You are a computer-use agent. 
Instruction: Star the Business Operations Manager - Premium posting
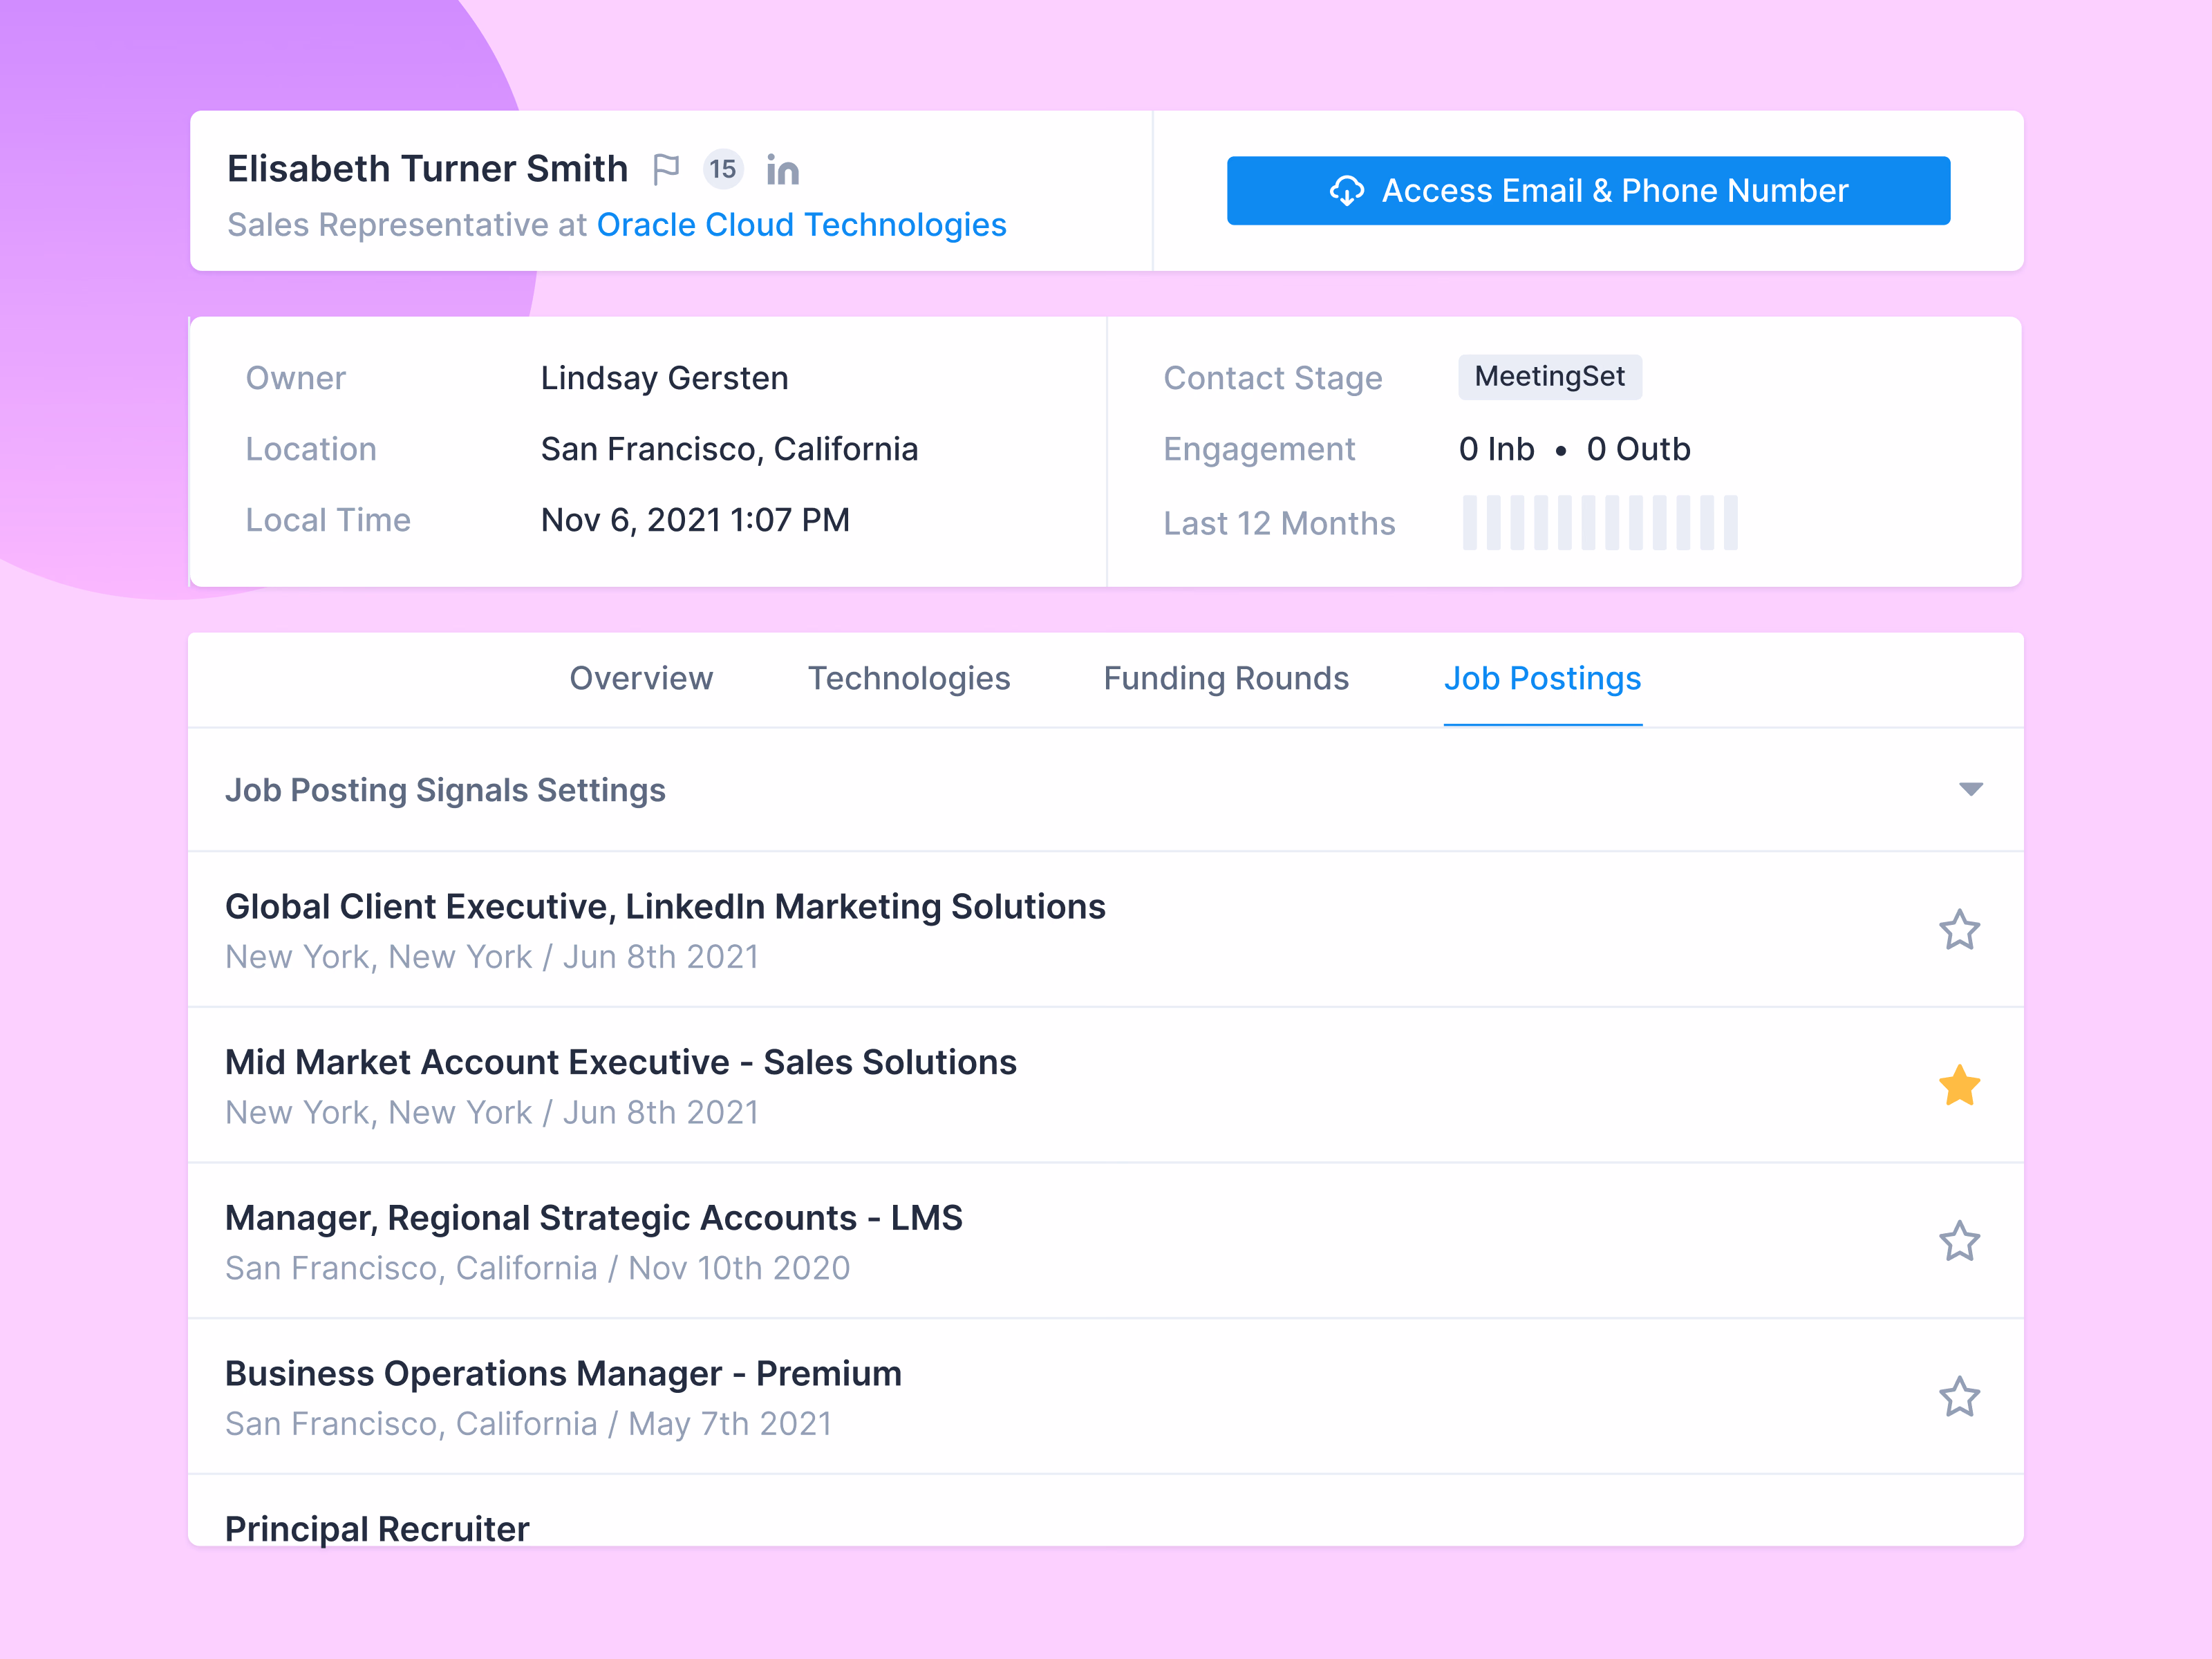(1959, 1397)
